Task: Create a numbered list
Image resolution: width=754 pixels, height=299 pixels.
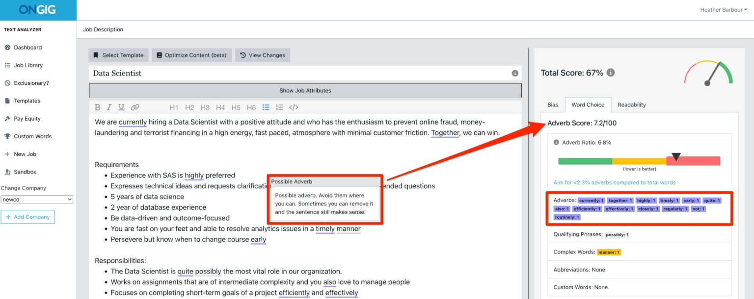Action: click(279, 107)
